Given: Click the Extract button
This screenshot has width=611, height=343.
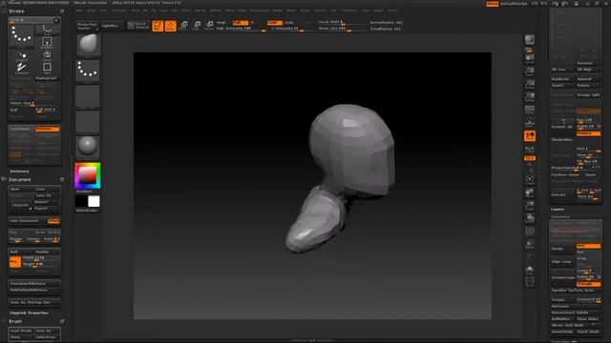Looking at the screenshot, I should pos(562,194).
